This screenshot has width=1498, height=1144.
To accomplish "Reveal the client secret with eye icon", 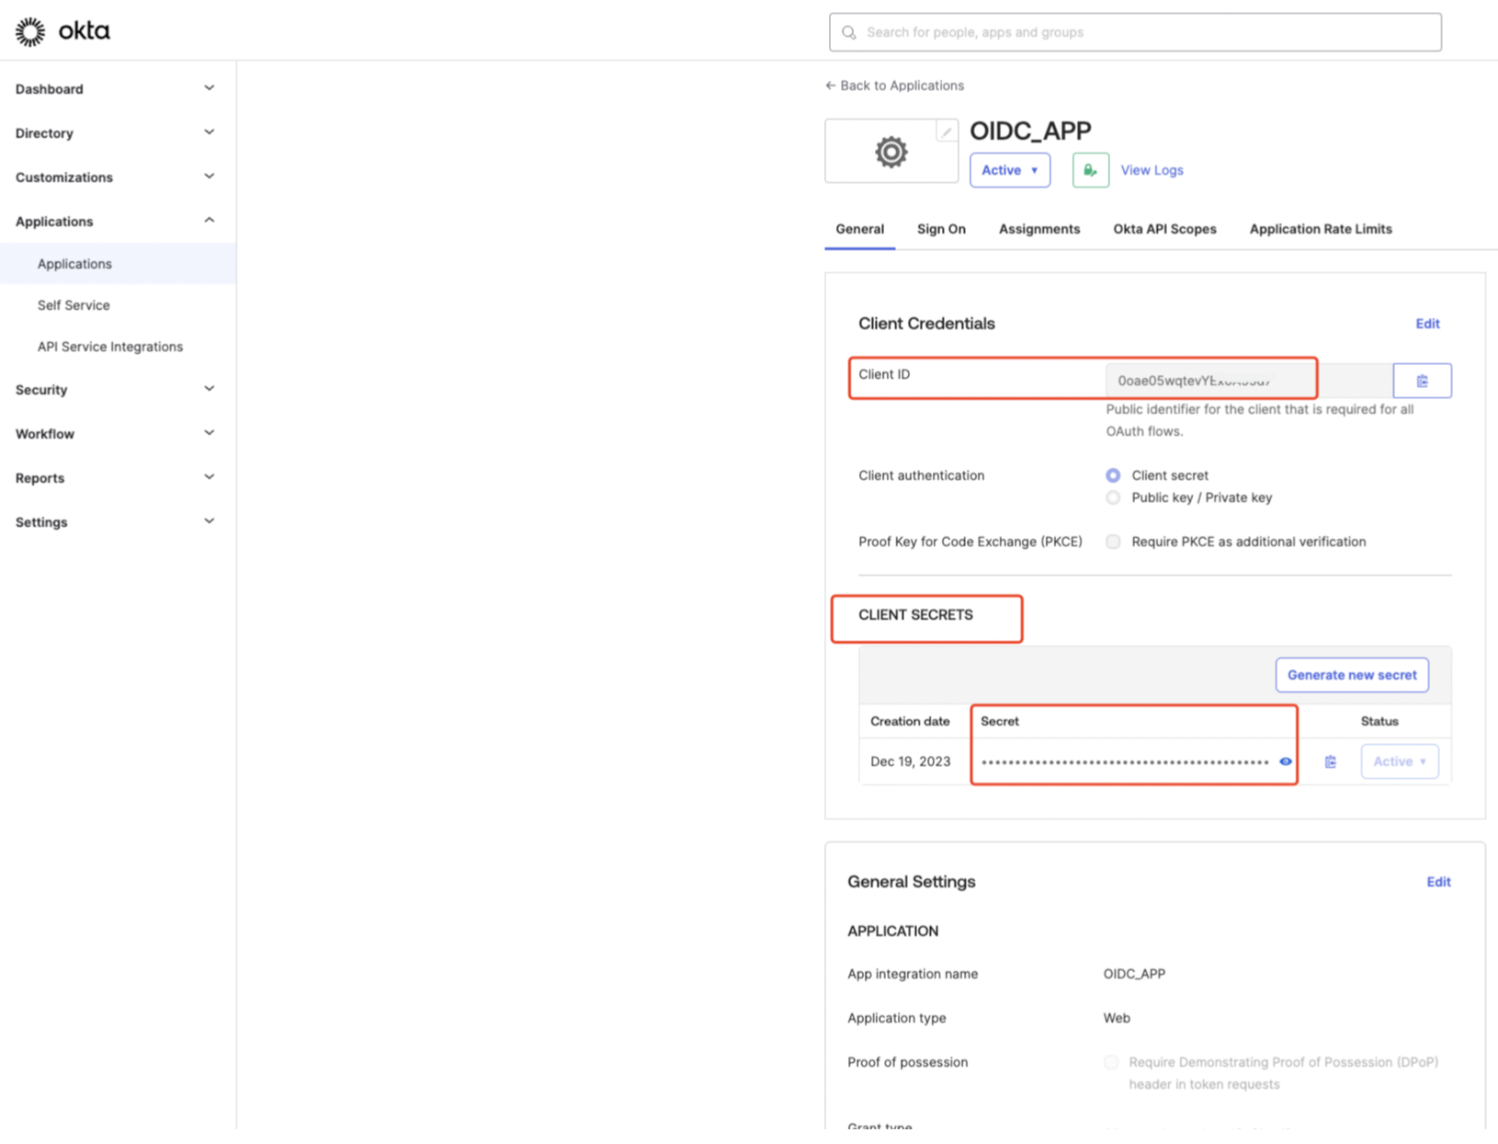I will tap(1286, 761).
